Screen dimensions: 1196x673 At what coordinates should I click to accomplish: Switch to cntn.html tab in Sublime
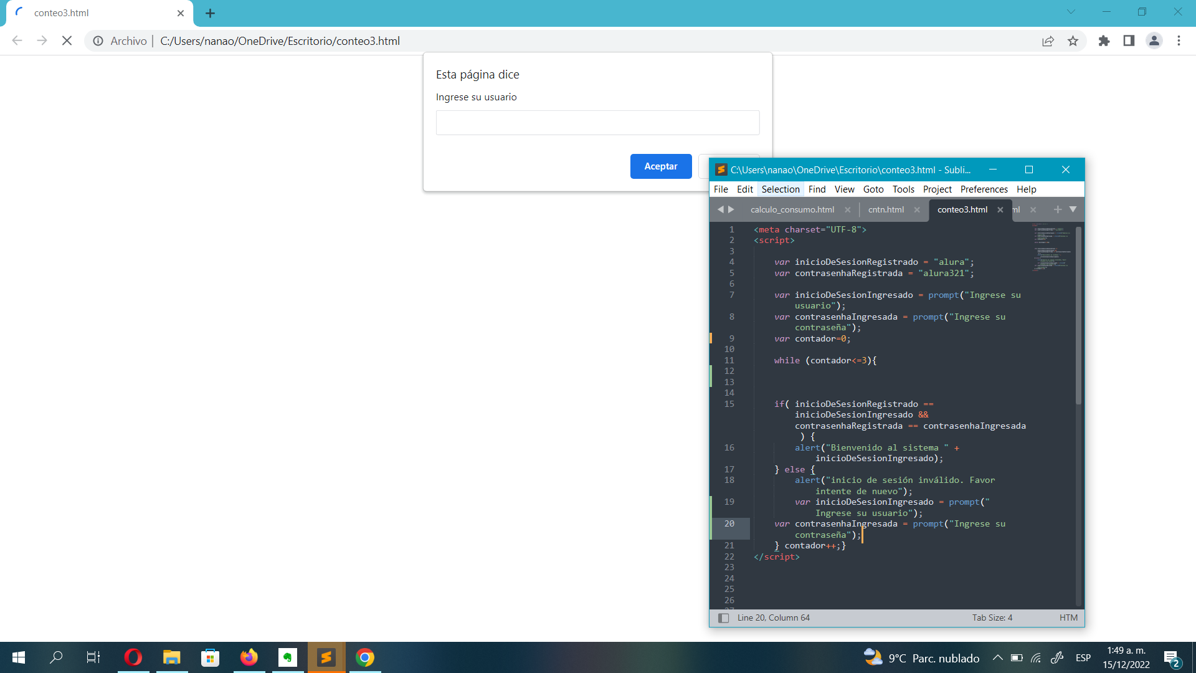(x=886, y=210)
